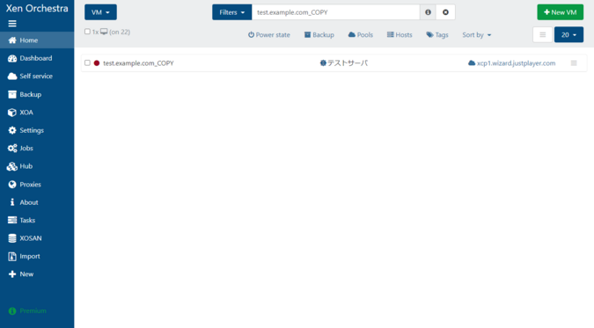
Task: Change the 20 items-per-page dropdown
Action: [x=568, y=35]
